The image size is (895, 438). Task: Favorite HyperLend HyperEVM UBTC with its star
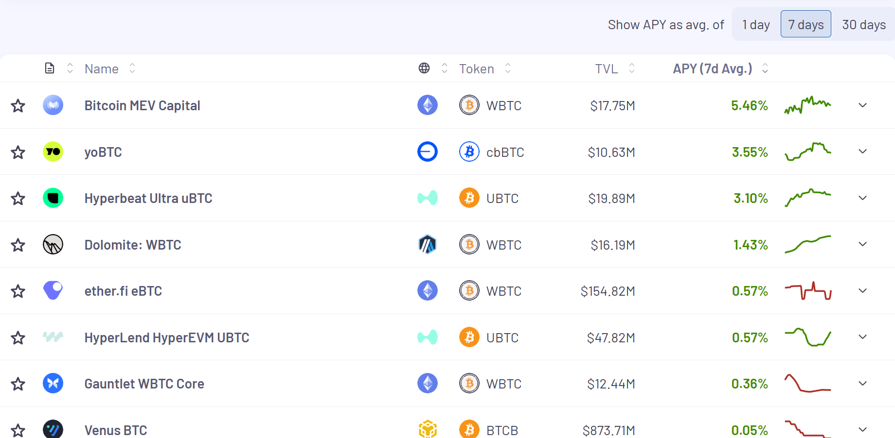(x=18, y=337)
